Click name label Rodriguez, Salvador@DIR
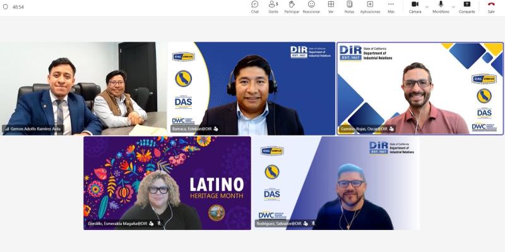The width and height of the screenshot is (505, 252). pyautogui.click(x=279, y=224)
